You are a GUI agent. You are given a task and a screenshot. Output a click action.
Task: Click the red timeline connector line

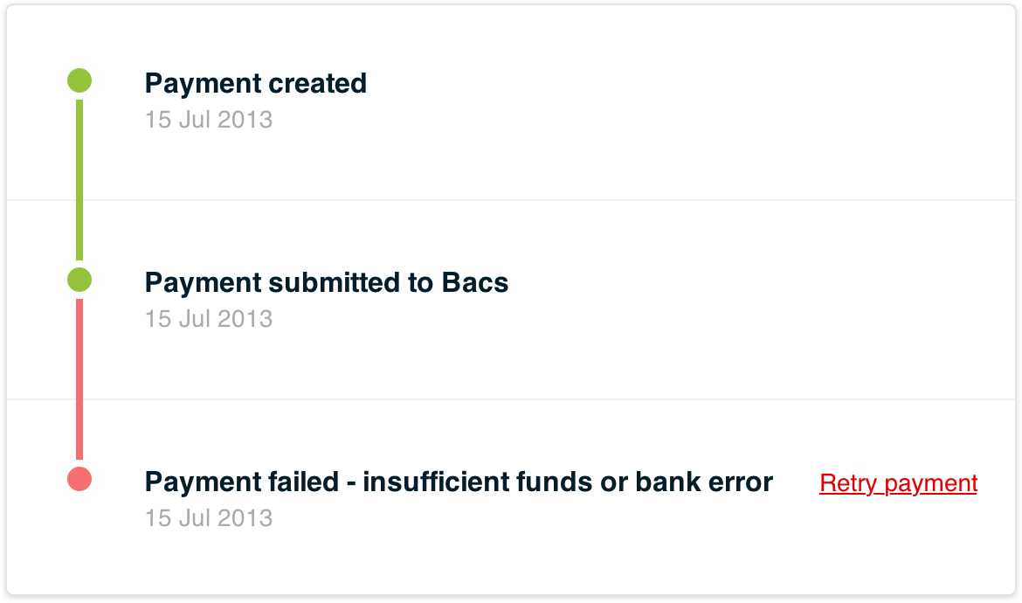click(79, 376)
